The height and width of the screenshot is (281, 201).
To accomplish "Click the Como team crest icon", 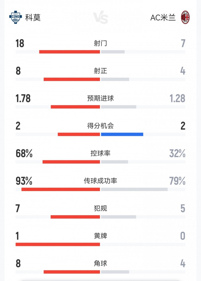I will click(x=15, y=17).
